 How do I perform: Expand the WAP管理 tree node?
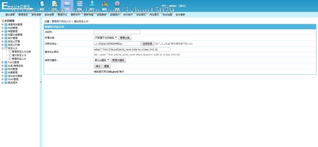point(2,79)
